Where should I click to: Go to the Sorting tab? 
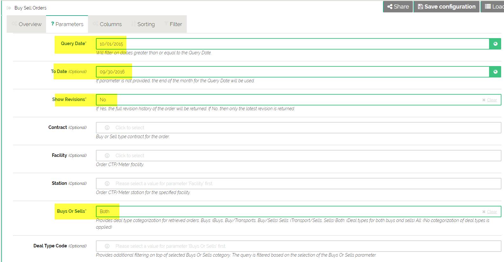[143, 24]
